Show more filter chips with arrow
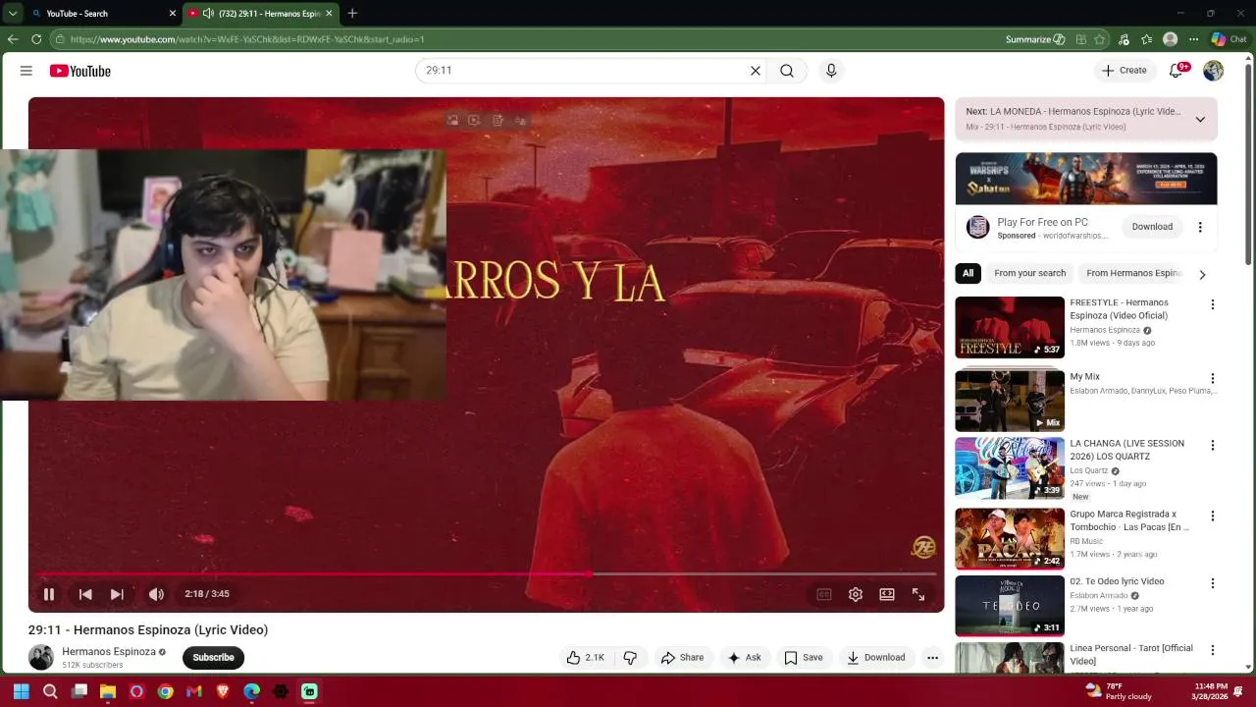This screenshot has height=707, width=1256. (x=1202, y=275)
